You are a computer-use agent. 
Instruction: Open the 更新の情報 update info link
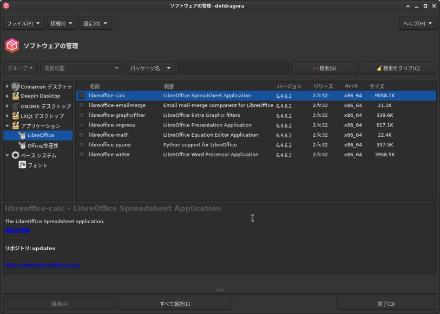17,231
